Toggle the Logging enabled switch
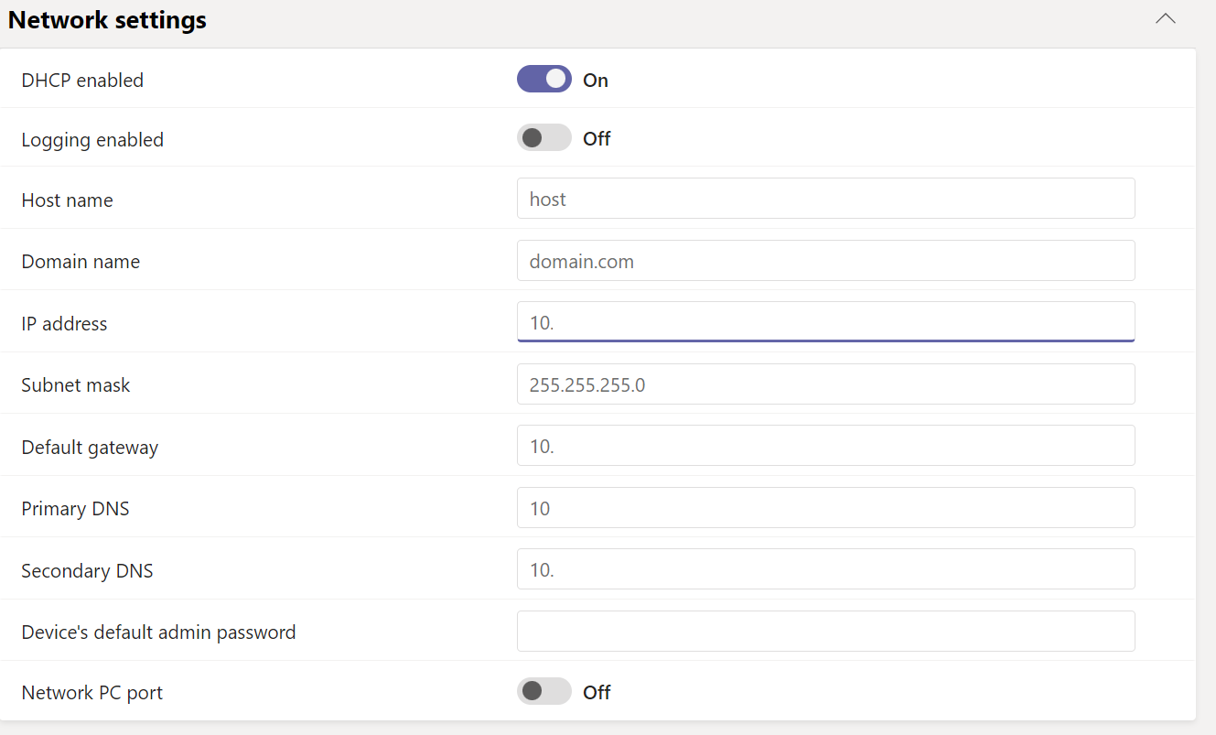 point(543,138)
